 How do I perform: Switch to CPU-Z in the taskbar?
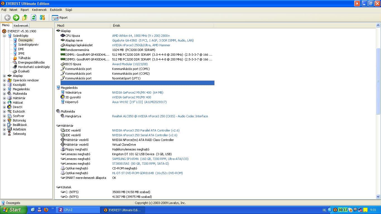(x=78, y=210)
